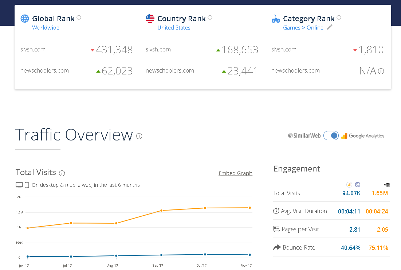This screenshot has height=270, width=401.
Task: Select the orange data point at Jul '17
Action: 71,223
